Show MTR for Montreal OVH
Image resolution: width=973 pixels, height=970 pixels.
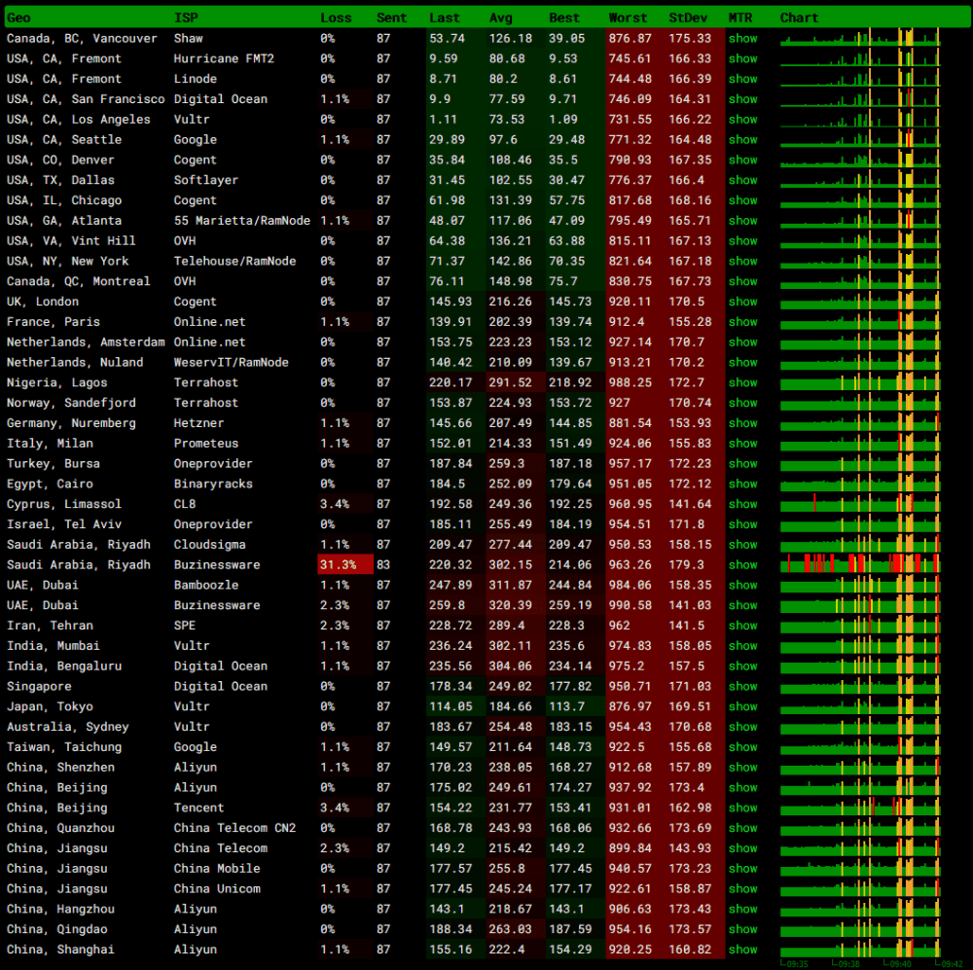[742, 281]
